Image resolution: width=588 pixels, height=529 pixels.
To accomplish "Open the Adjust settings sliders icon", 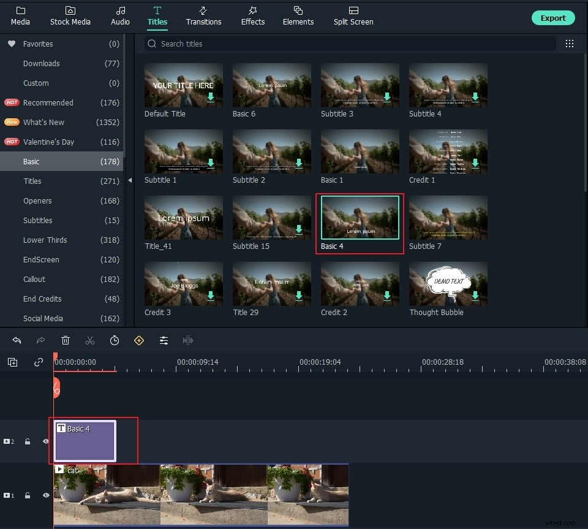I will [x=164, y=340].
